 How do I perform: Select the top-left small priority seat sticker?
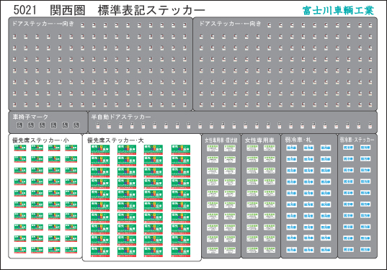tap(20, 148)
